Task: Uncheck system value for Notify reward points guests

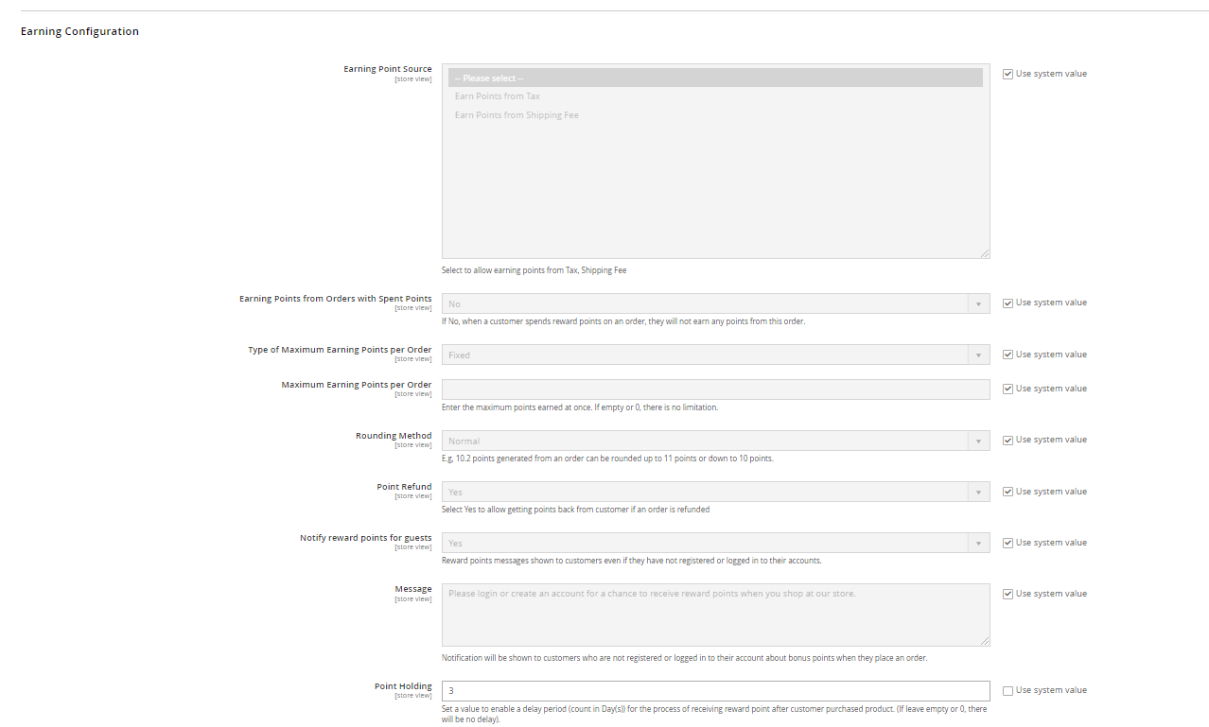Action: click(1007, 543)
